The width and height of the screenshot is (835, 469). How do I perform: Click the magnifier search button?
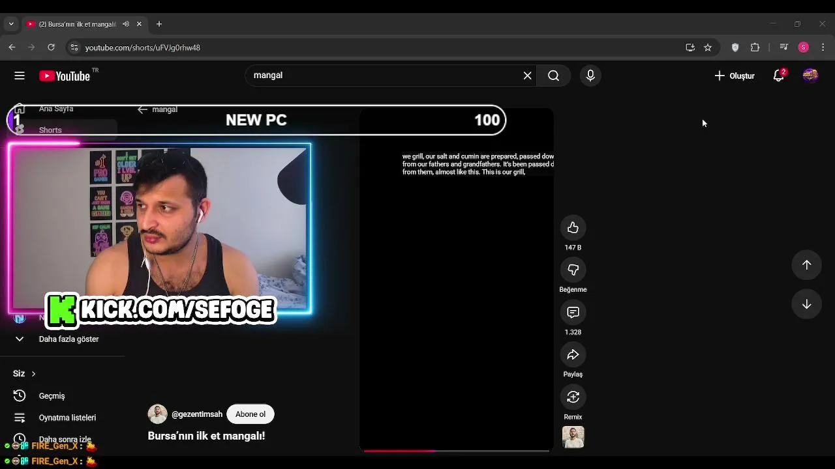553,76
